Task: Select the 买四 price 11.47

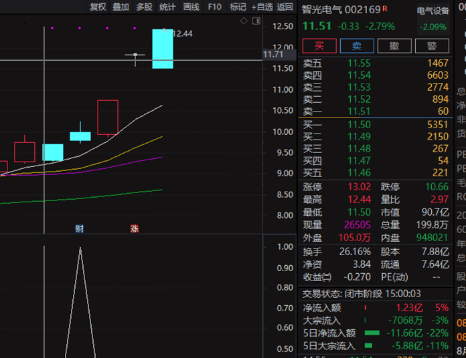Action: coord(359,160)
